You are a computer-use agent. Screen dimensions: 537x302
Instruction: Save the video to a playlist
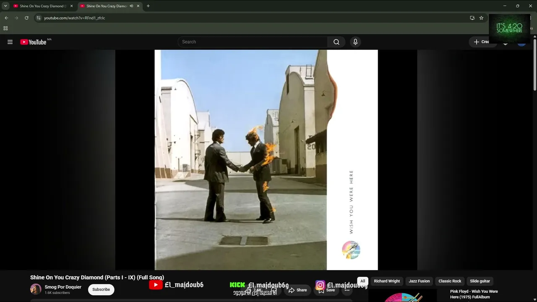coord(326,290)
